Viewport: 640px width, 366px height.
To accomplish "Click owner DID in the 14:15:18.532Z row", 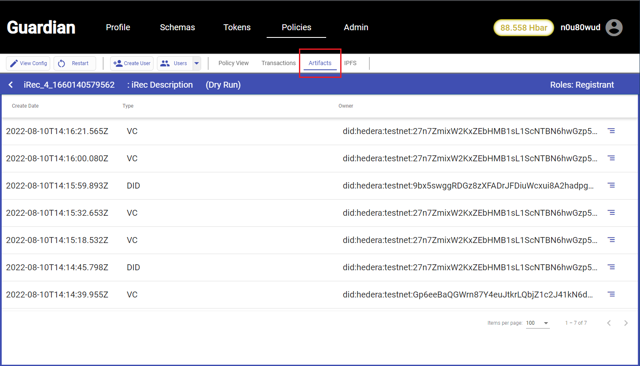I will (x=470, y=240).
